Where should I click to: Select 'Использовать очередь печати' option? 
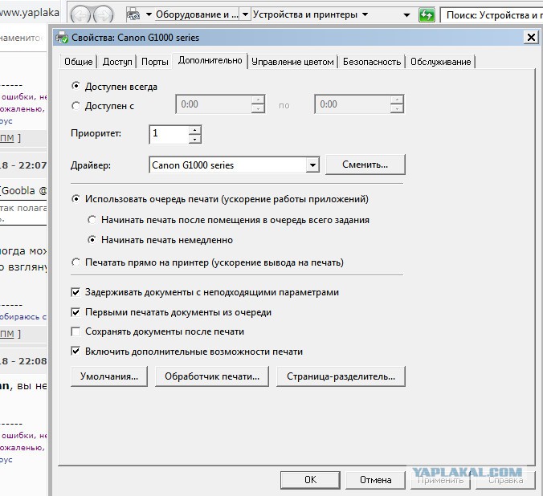click(76, 199)
